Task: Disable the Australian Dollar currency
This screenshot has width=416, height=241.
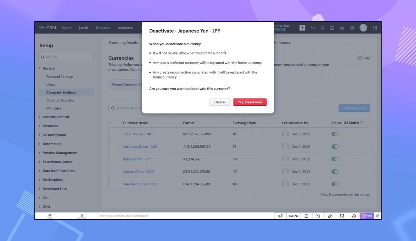Action: point(335,147)
